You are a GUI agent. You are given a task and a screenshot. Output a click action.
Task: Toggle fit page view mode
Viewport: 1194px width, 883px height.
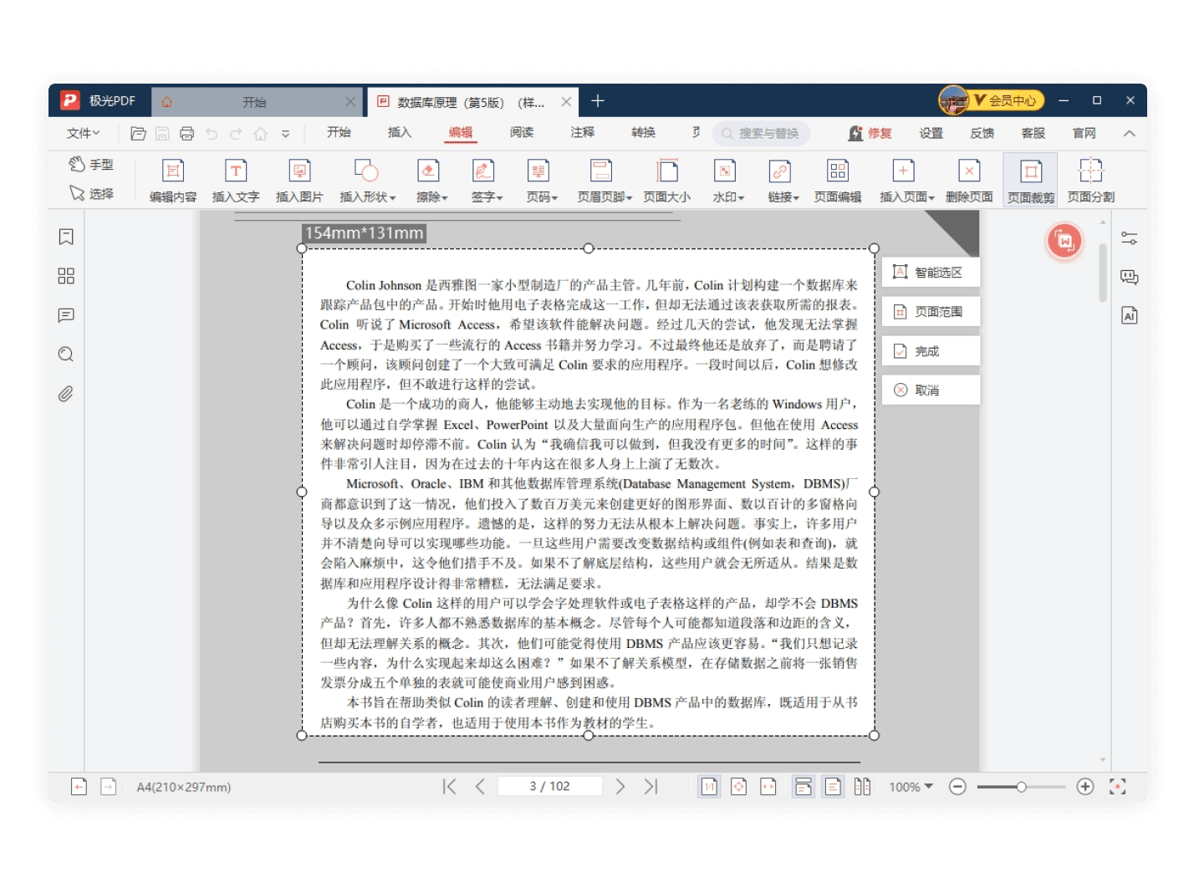click(x=738, y=787)
